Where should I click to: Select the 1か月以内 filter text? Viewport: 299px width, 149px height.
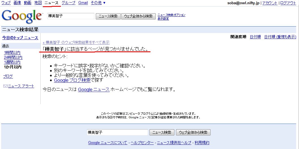[x=13, y=67]
